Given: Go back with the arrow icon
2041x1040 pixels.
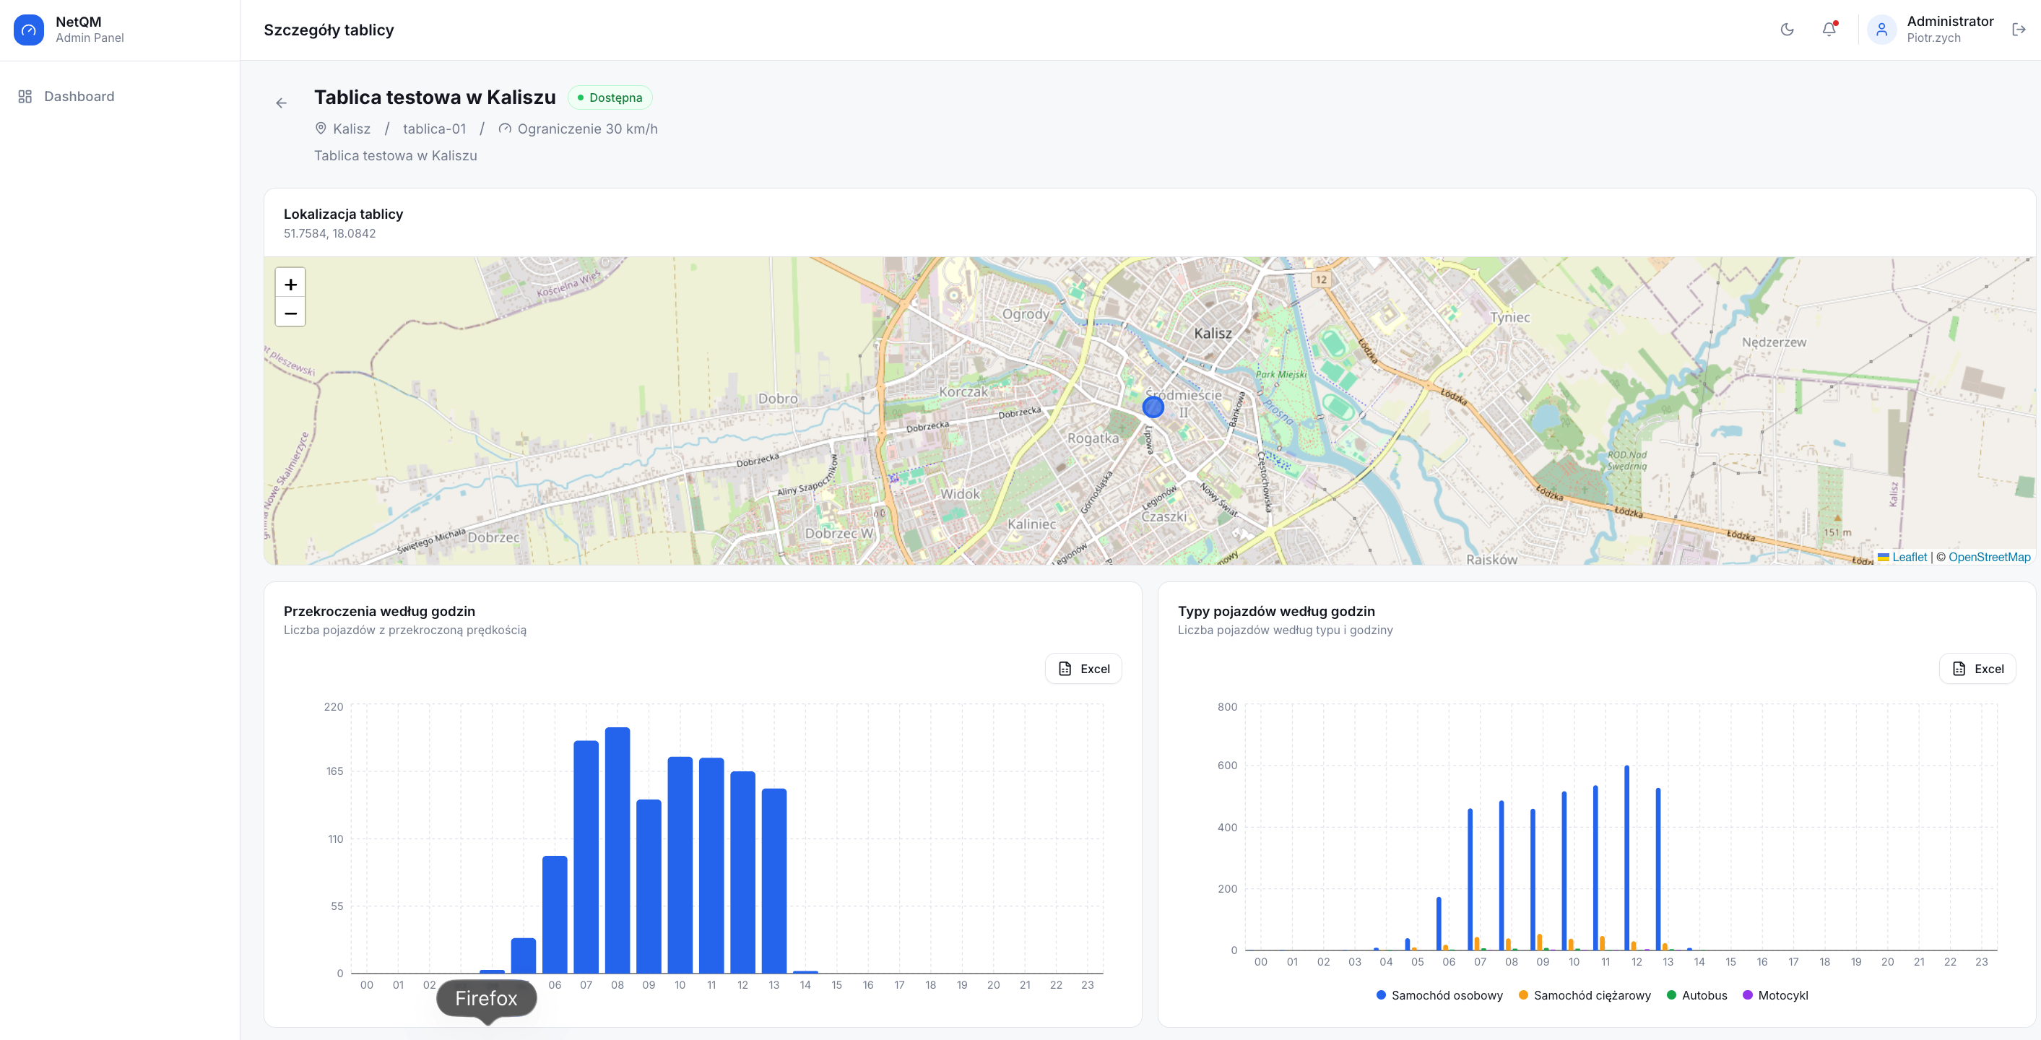Looking at the screenshot, I should pos(281,103).
